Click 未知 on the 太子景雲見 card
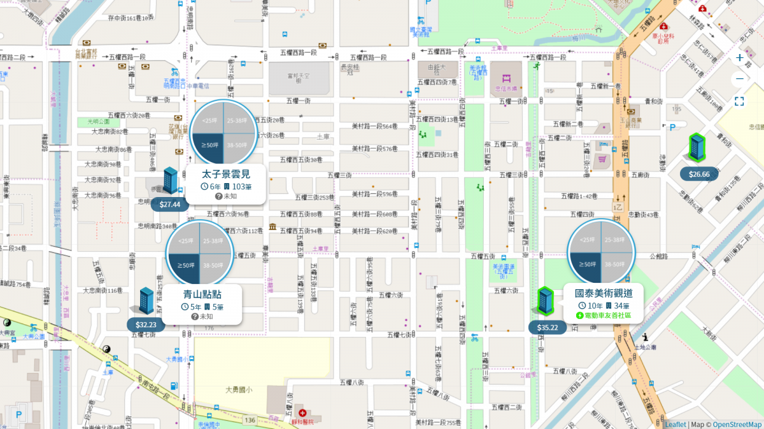Screen dimensions: 764x429 [x=226, y=196]
